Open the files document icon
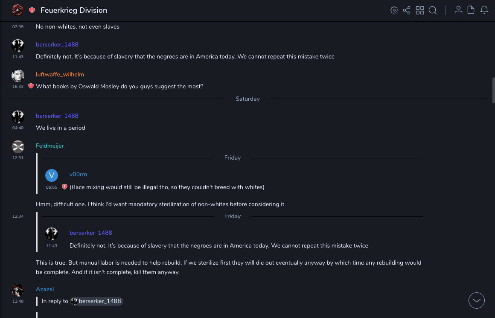Screen dimensions: 495x318 [471, 10]
